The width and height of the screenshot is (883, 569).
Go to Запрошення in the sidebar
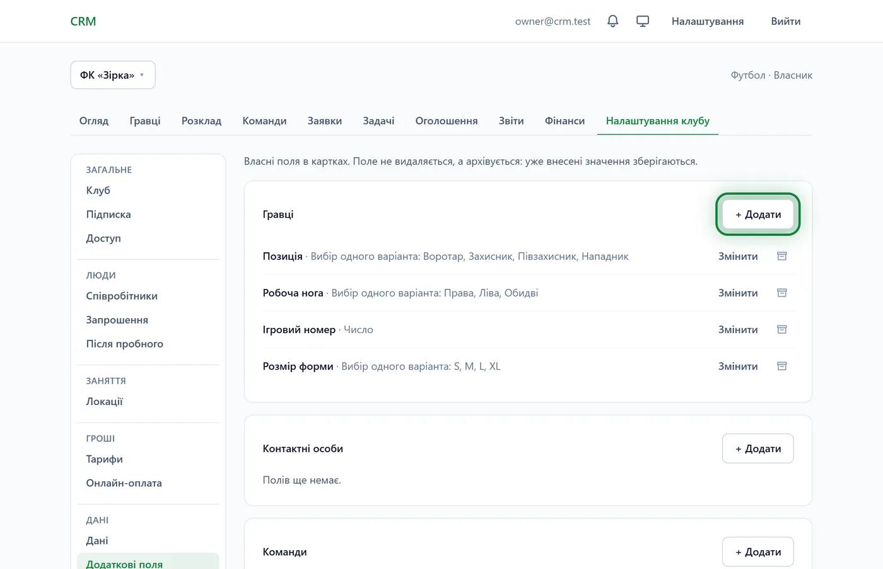(x=148, y=320)
